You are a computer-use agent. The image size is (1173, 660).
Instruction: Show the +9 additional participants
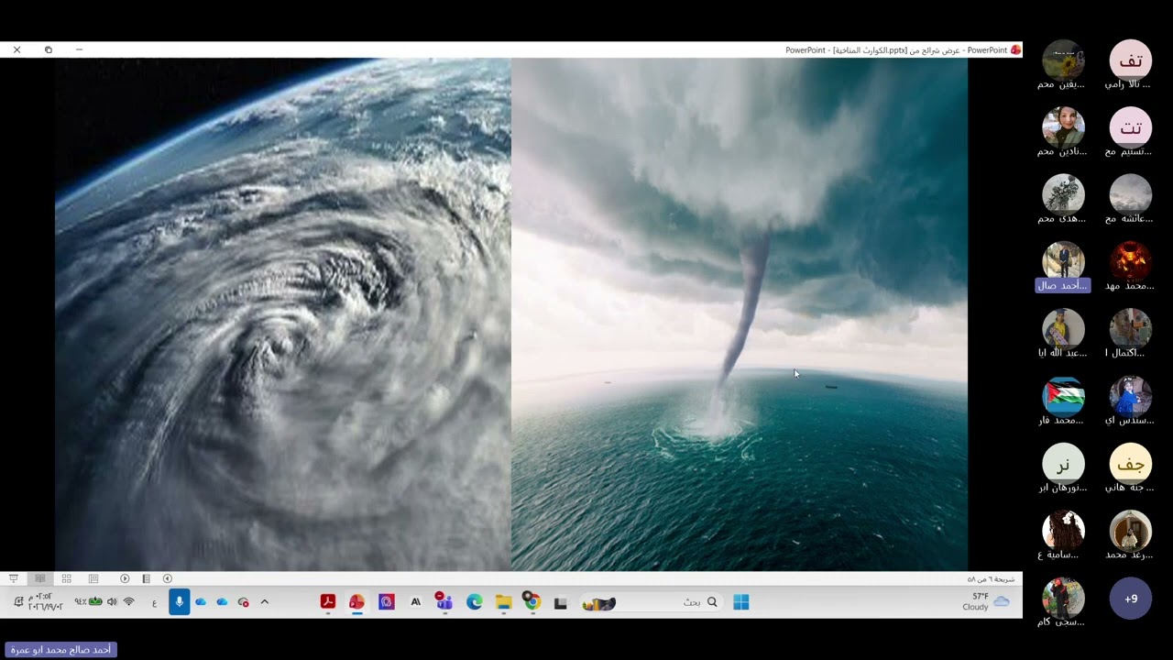[1131, 599]
